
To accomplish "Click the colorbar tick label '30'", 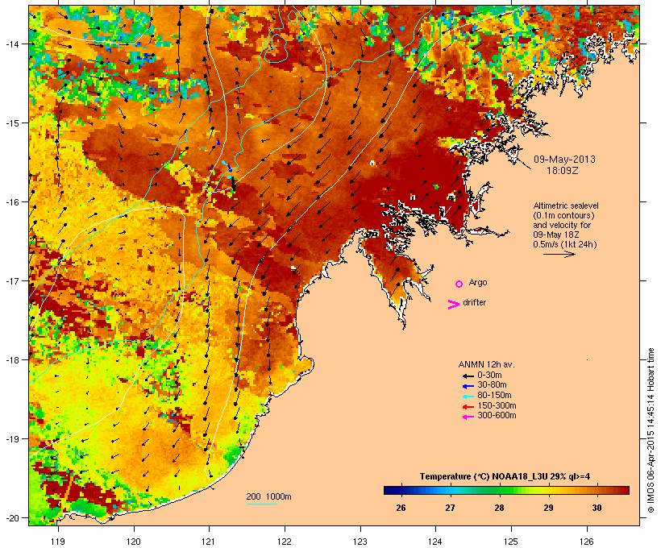I will tap(597, 508).
